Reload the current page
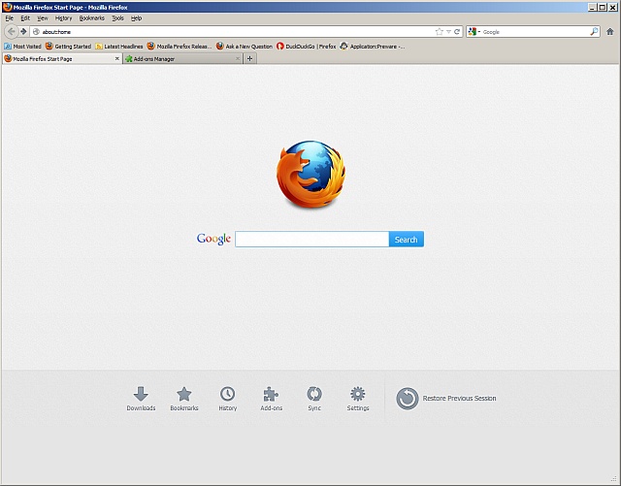Image resolution: width=621 pixels, height=486 pixels. pos(457,32)
